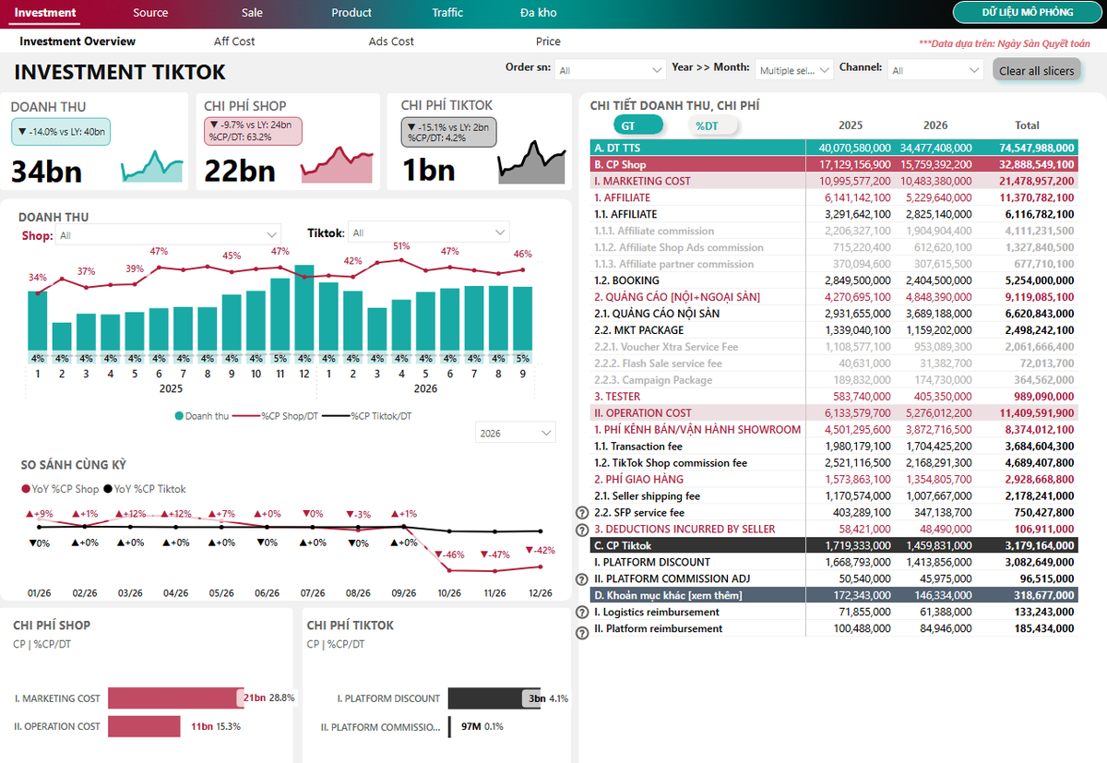Open the Order sn dropdown
The image size is (1107, 763).
(x=610, y=70)
